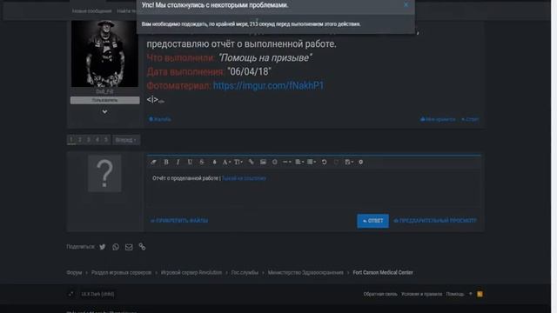Open the drafts save dropdown

pyautogui.click(x=349, y=162)
